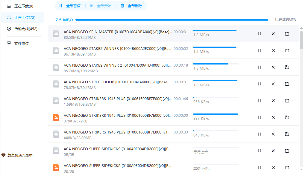Open folder for STREET HOOP file

coord(287,84)
